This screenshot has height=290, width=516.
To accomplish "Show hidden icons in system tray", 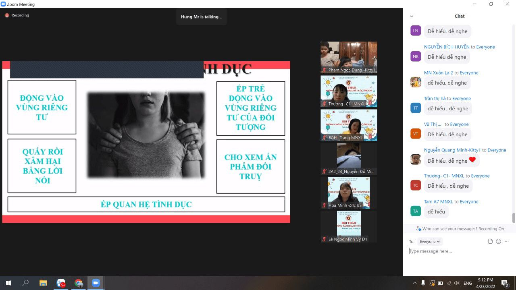I will [x=414, y=283].
